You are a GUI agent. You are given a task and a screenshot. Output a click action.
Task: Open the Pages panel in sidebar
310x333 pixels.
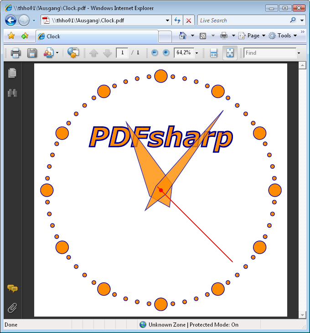coord(12,73)
